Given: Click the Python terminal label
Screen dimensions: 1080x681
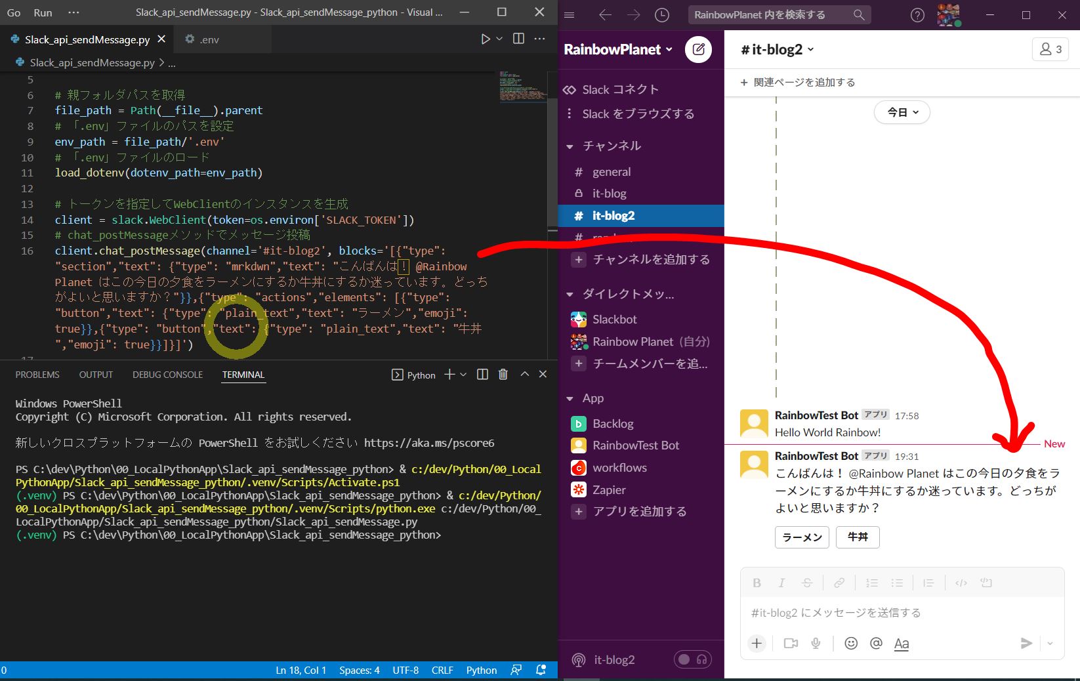Looking at the screenshot, I should pos(413,375).
